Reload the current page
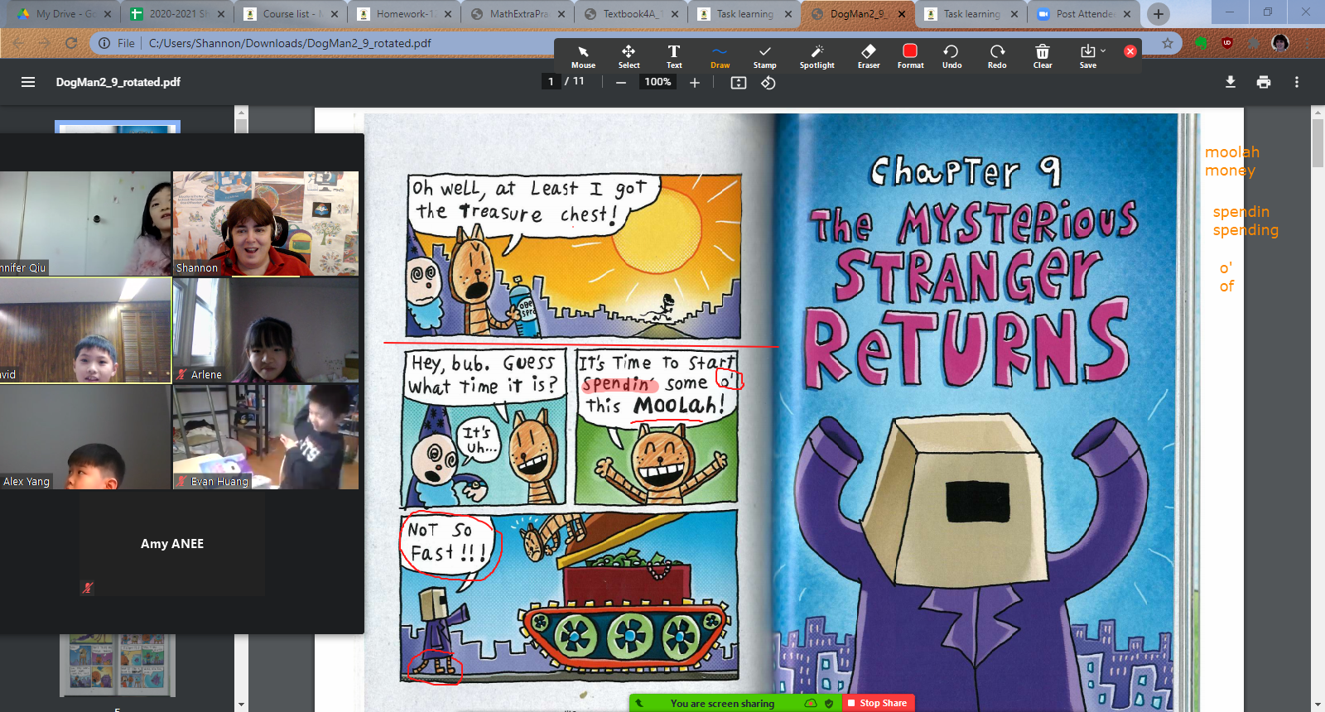The image size is (1325, 712). (71, 43)
